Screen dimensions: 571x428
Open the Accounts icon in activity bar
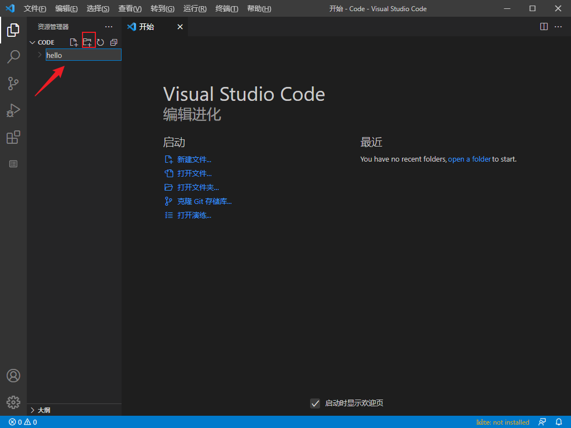pos(13,376)
